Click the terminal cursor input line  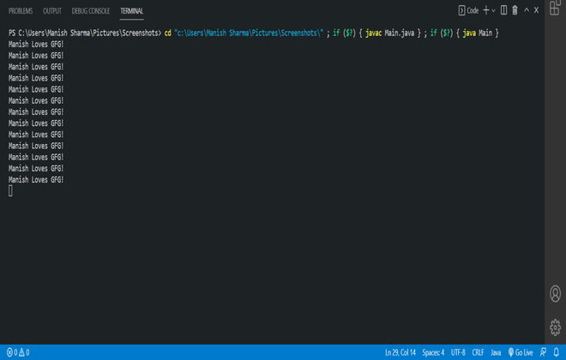point(10,191)
